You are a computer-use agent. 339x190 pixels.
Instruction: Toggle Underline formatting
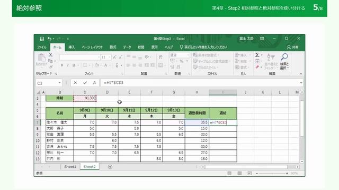74,65
